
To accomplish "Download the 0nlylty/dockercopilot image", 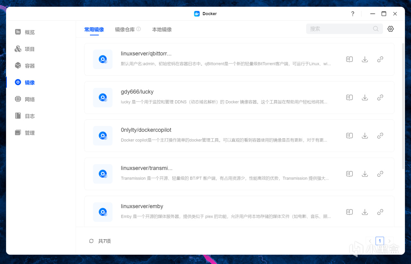I will click(x=365, y=136).
